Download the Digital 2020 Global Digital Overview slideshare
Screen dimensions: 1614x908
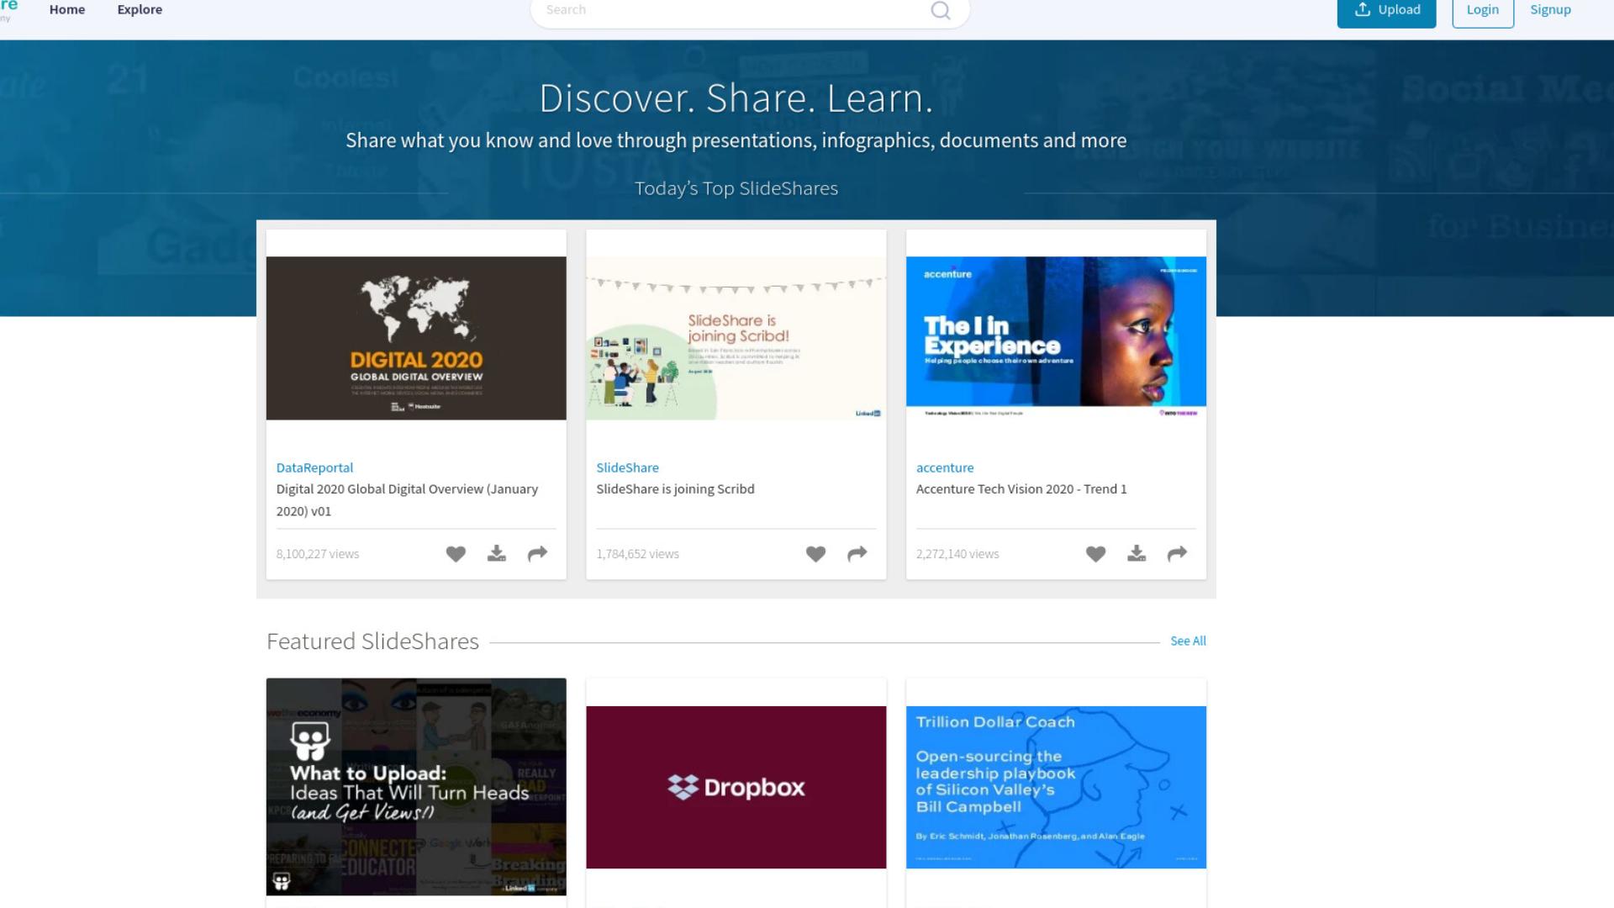pos(497,553)
